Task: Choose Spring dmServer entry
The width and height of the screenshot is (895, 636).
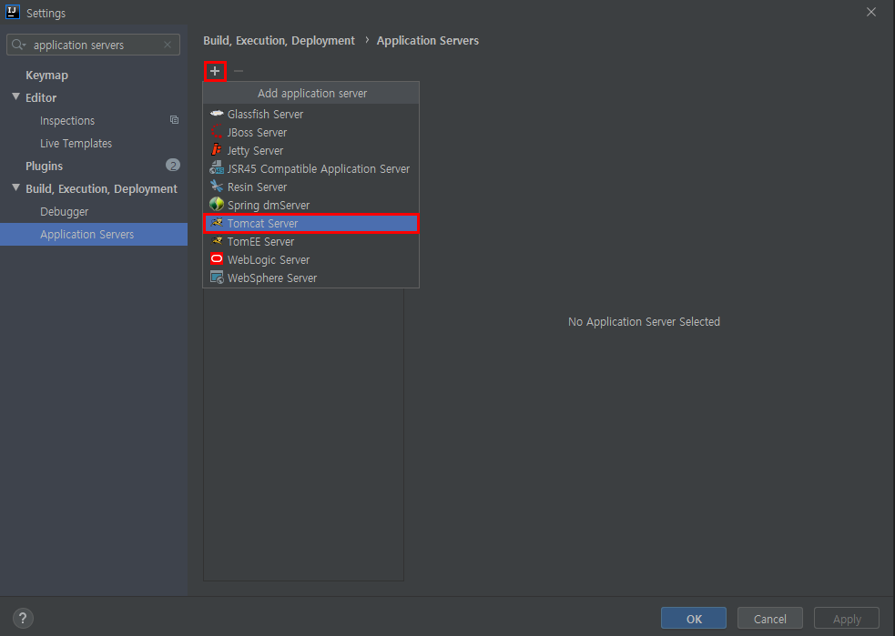Action: click(x=311, y=205)
